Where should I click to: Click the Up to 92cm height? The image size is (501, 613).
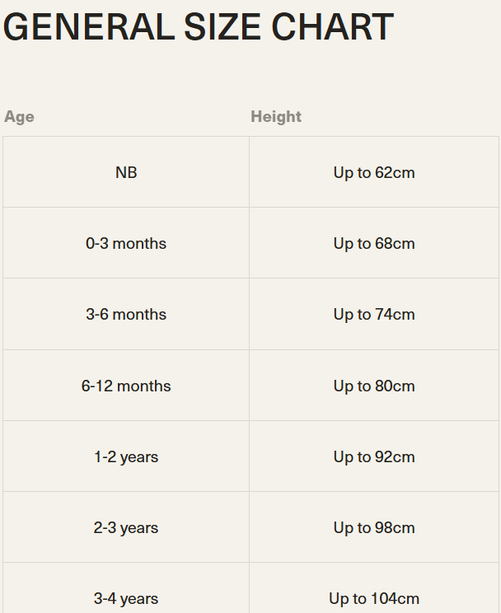tap(374, 457)
